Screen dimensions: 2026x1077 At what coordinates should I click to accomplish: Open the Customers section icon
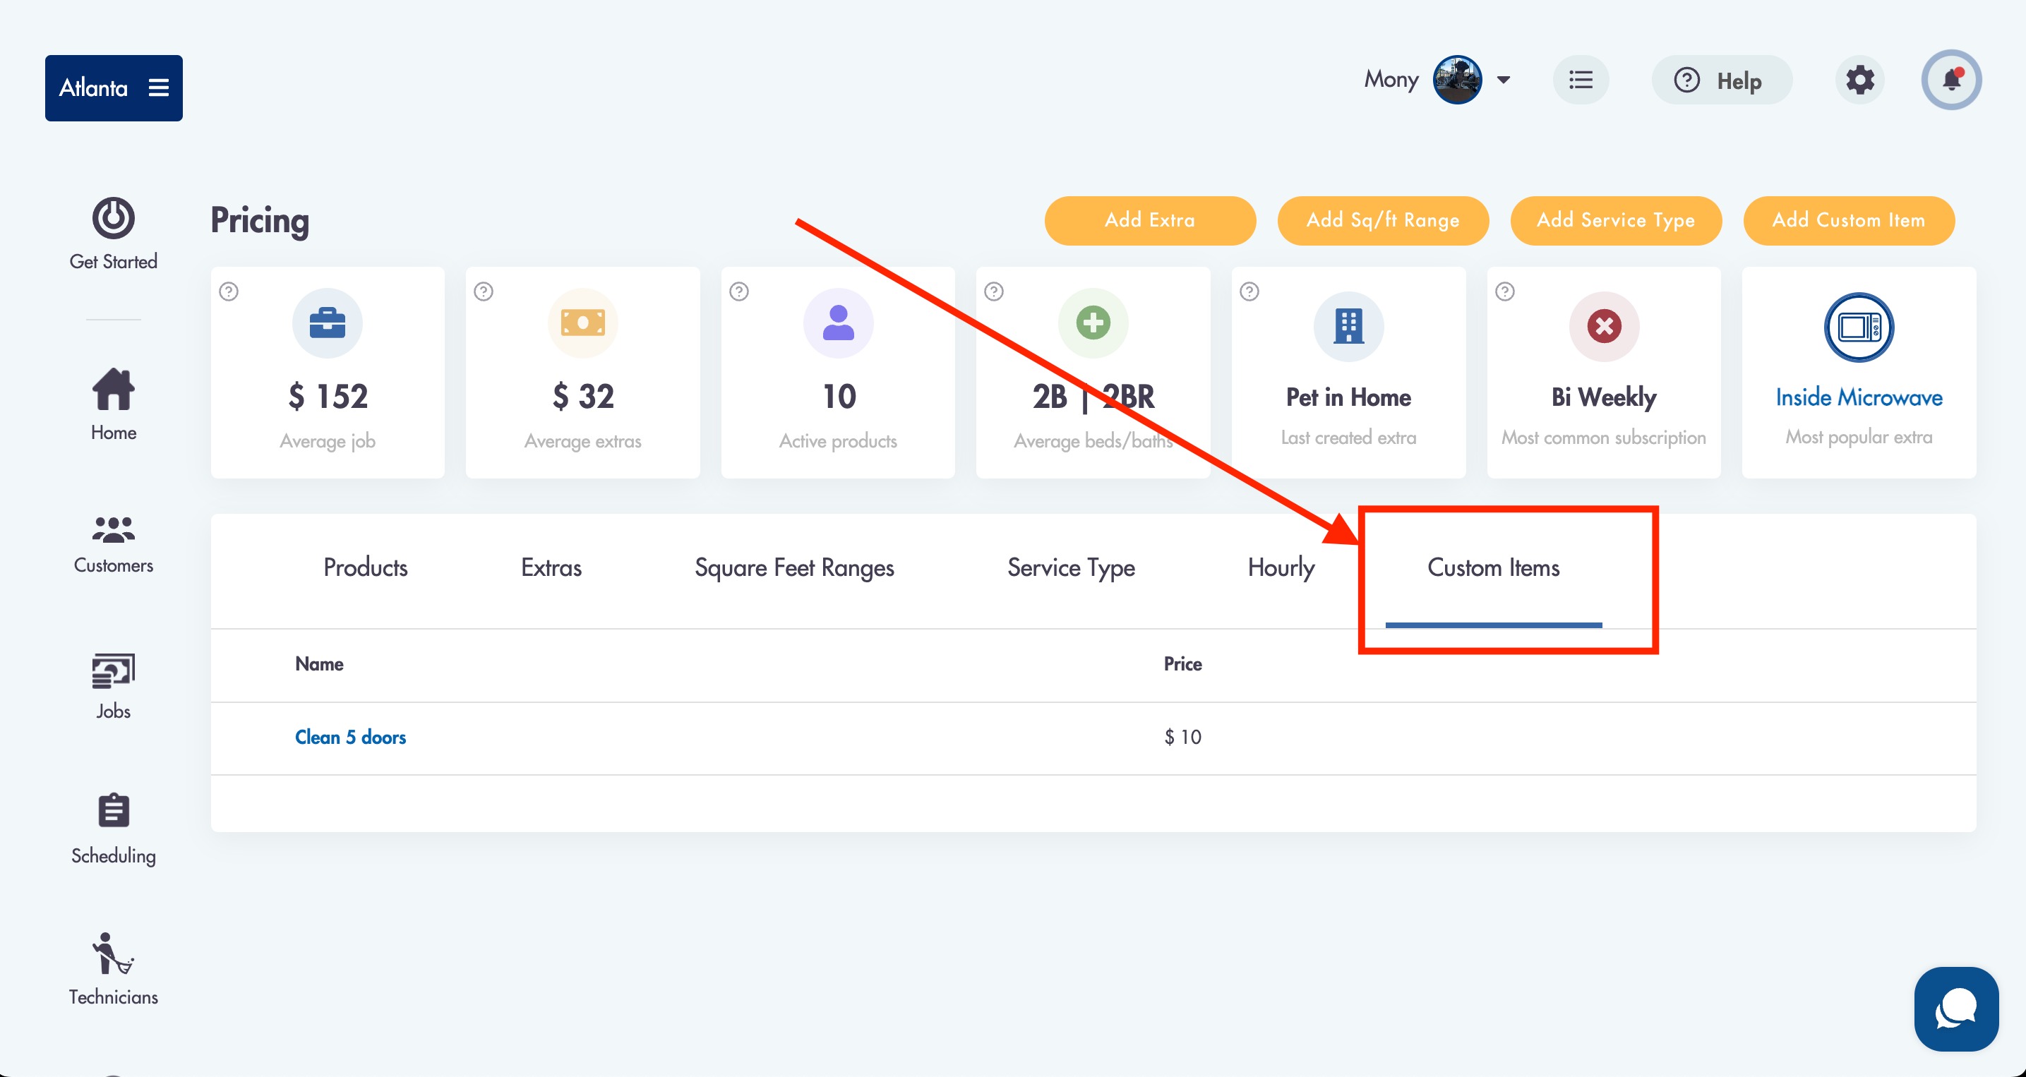pos(113,529)
